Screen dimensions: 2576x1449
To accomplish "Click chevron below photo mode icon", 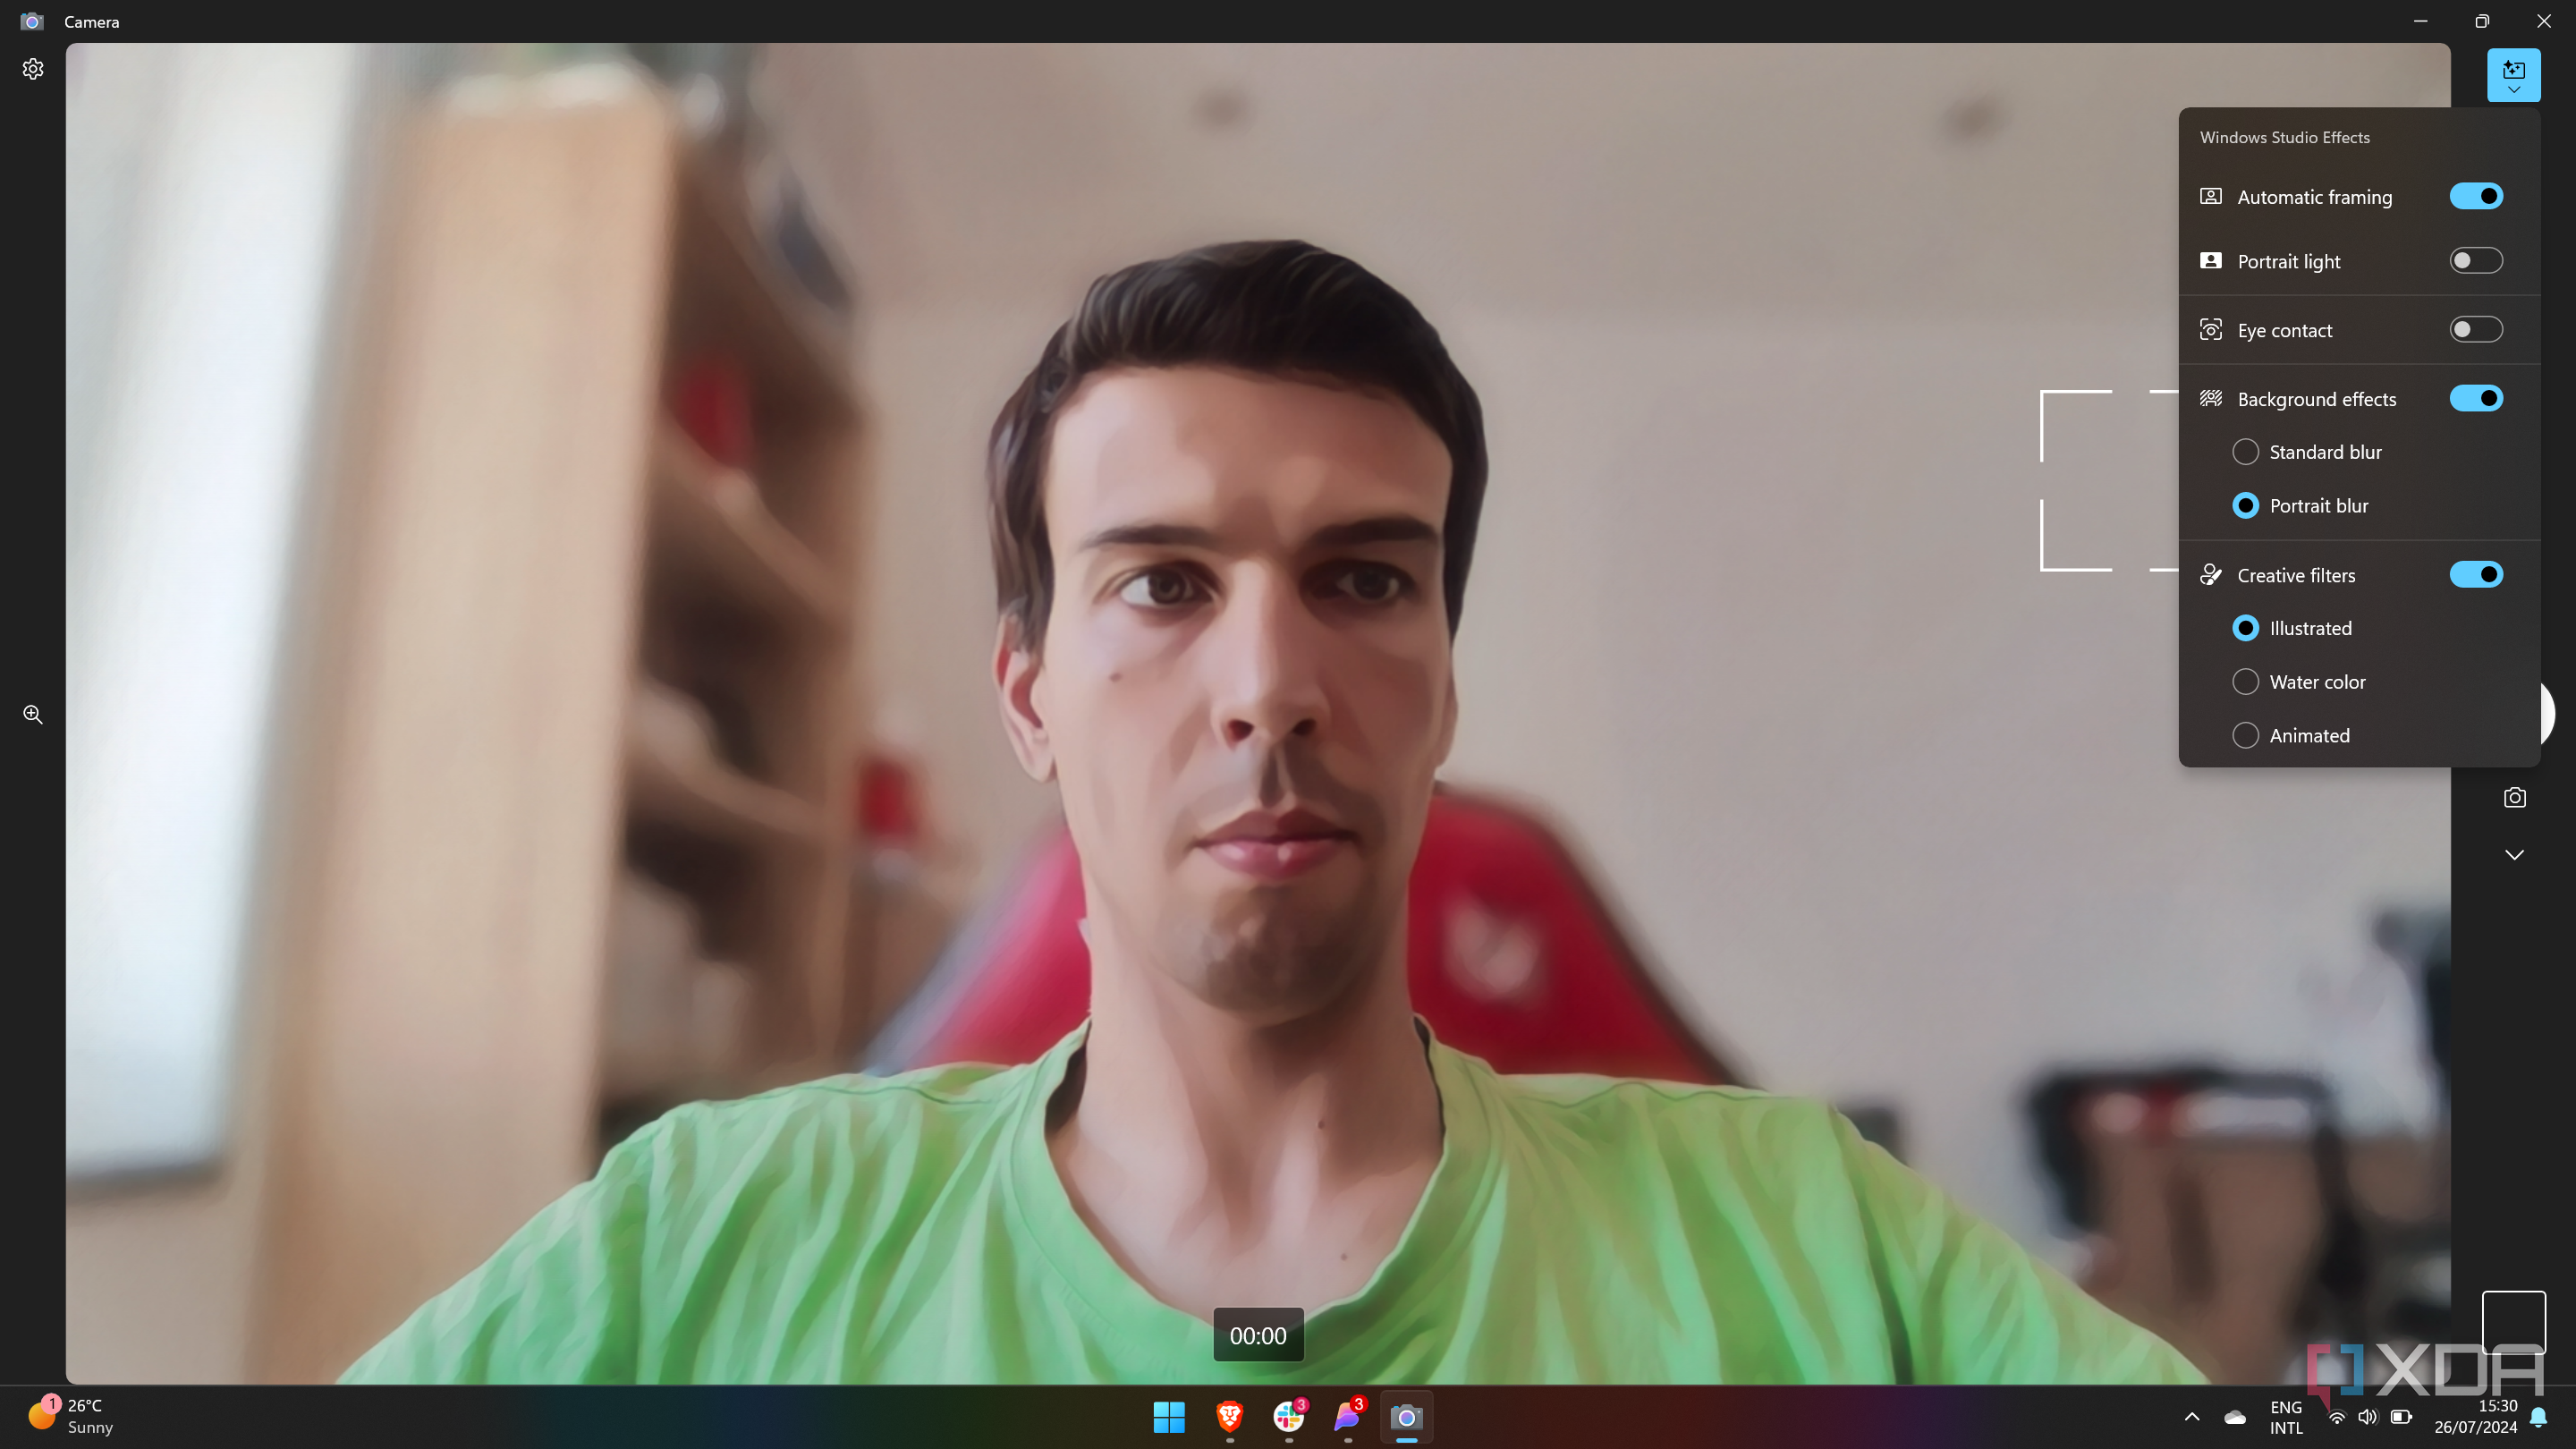I will [2514, 854].
